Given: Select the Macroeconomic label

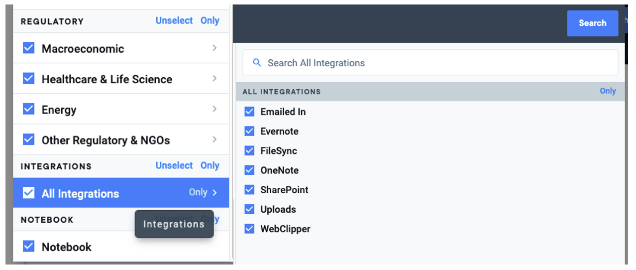Looking at the screenshot, I should coord(83,49).
